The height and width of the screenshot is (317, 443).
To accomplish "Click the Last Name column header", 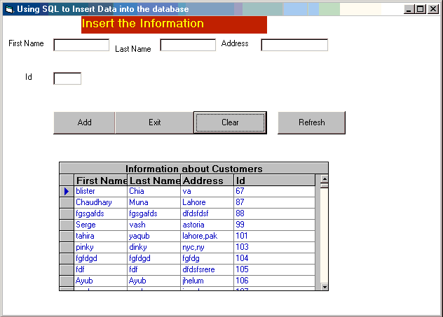I will [154, 181].
